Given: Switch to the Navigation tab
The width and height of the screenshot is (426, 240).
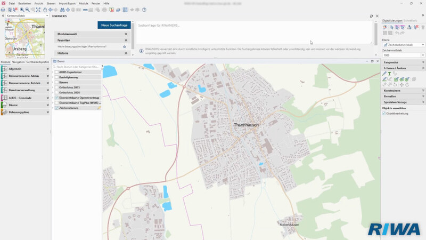Looking at the screenshot, I should 18,62.
